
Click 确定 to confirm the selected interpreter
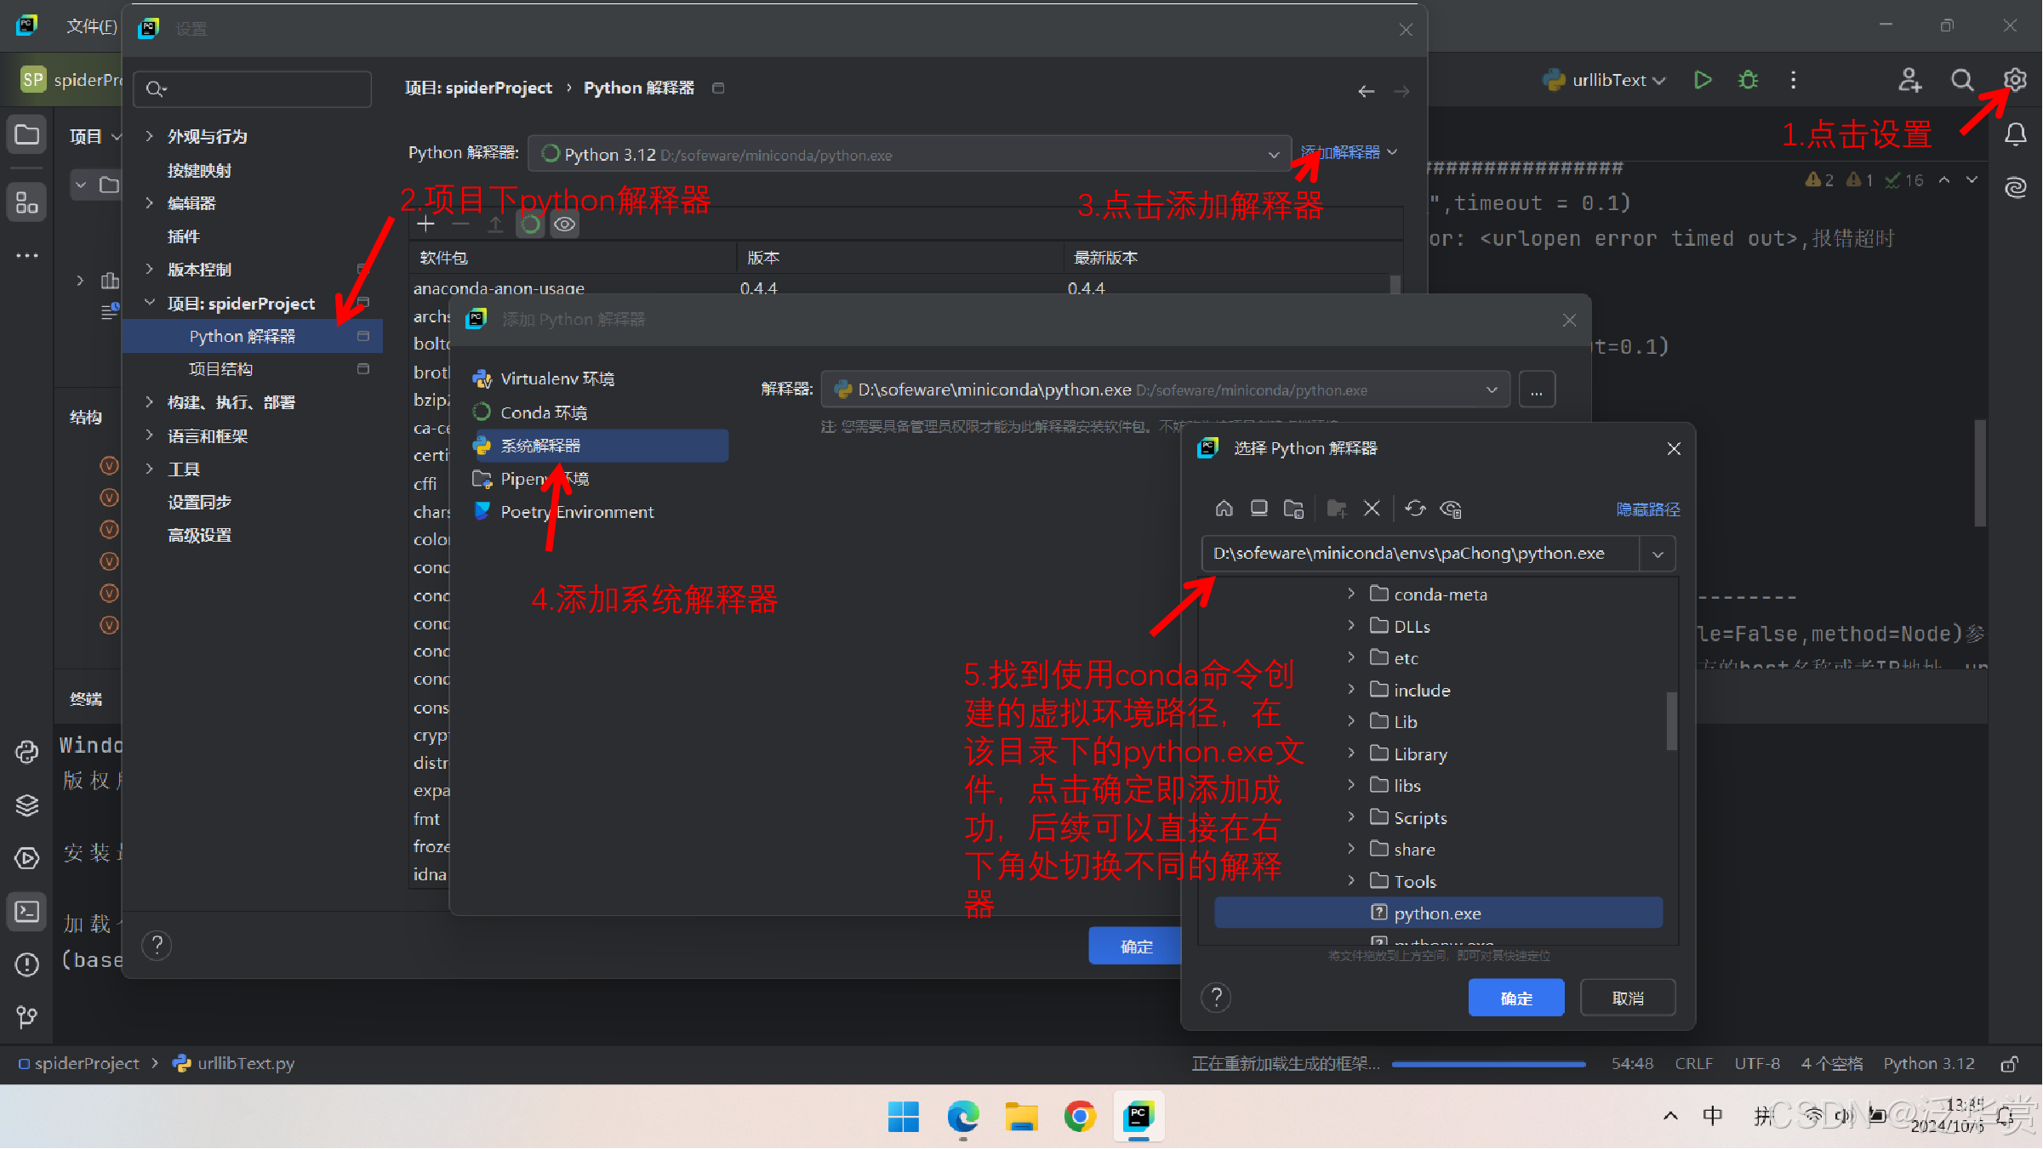click(x=1515, y=997)
